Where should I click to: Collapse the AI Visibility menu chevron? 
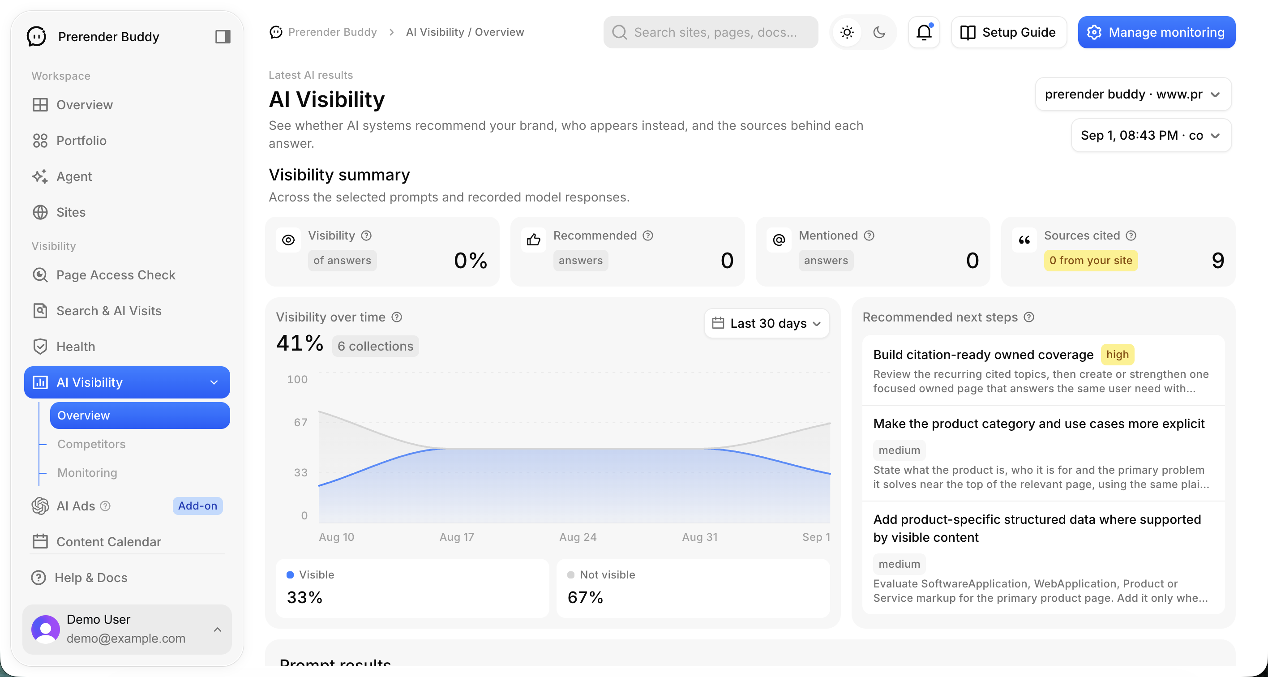tap(214, 382)
